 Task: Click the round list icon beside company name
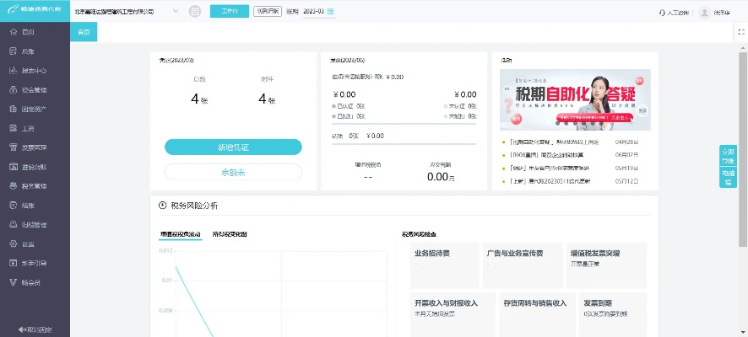click(195, 12)
